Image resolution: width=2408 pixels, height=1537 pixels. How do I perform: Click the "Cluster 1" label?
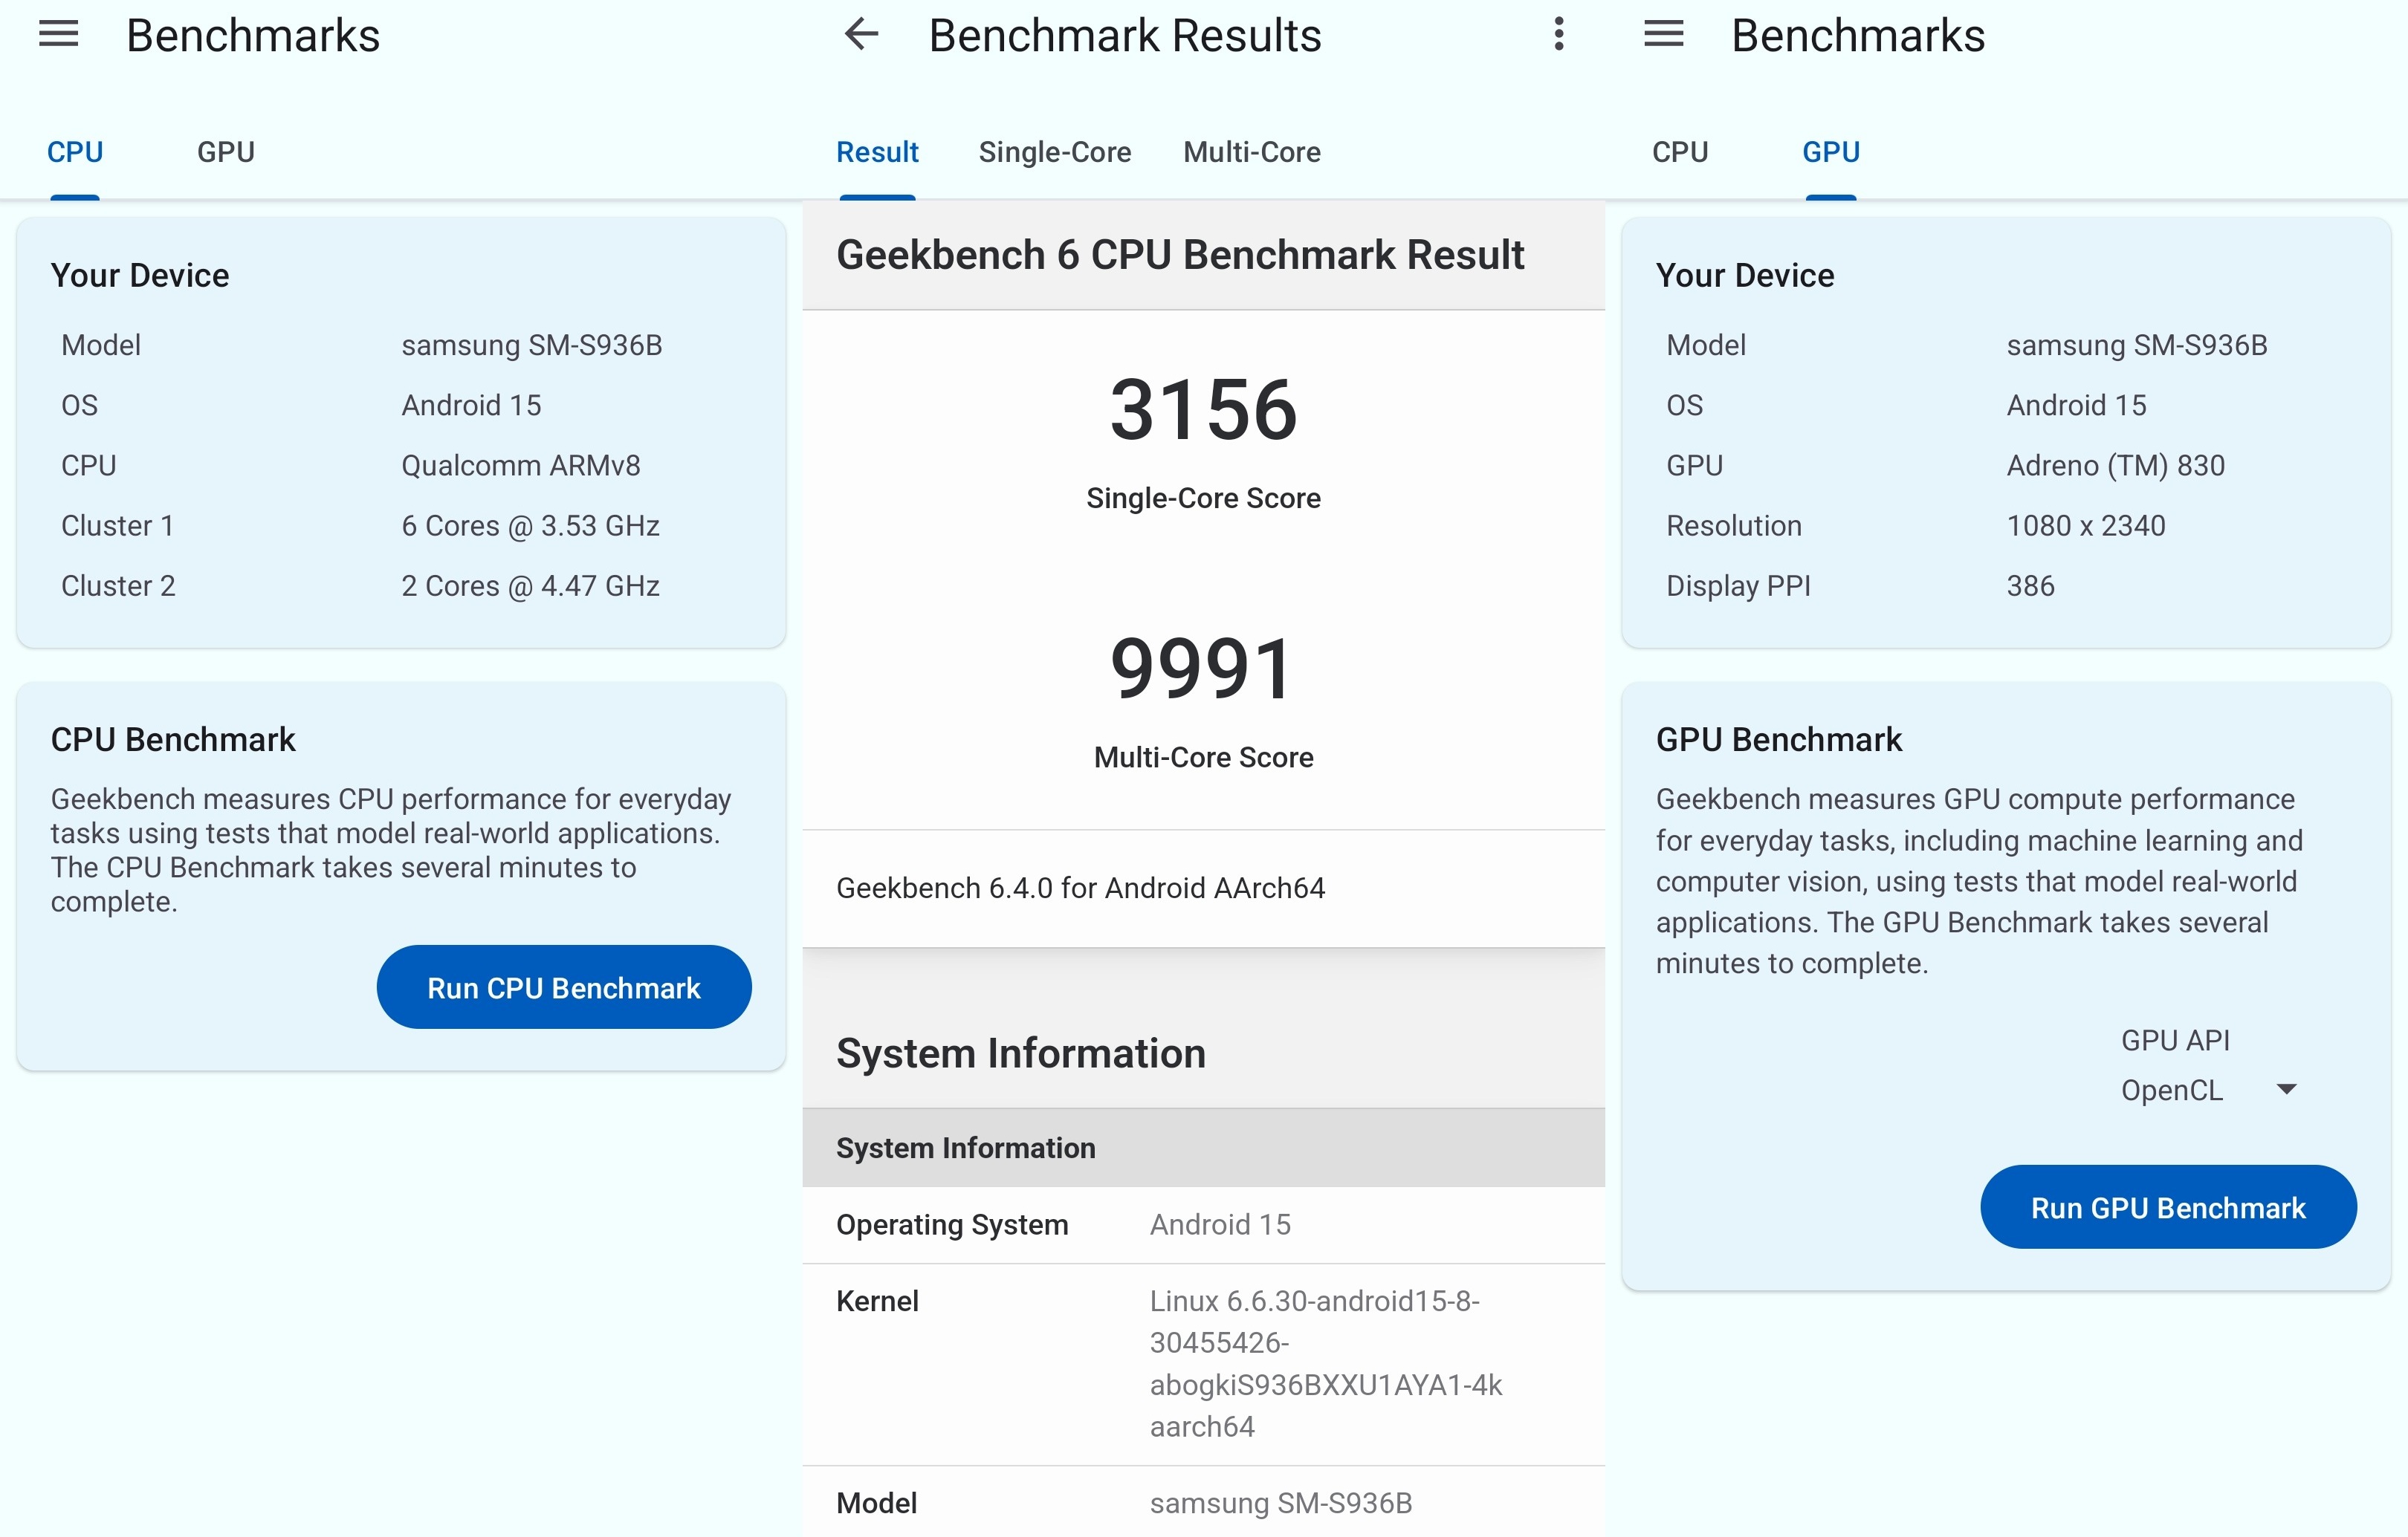118,526
